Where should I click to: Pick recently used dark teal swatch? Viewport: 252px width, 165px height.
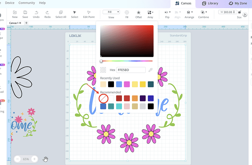coord(150,84)
